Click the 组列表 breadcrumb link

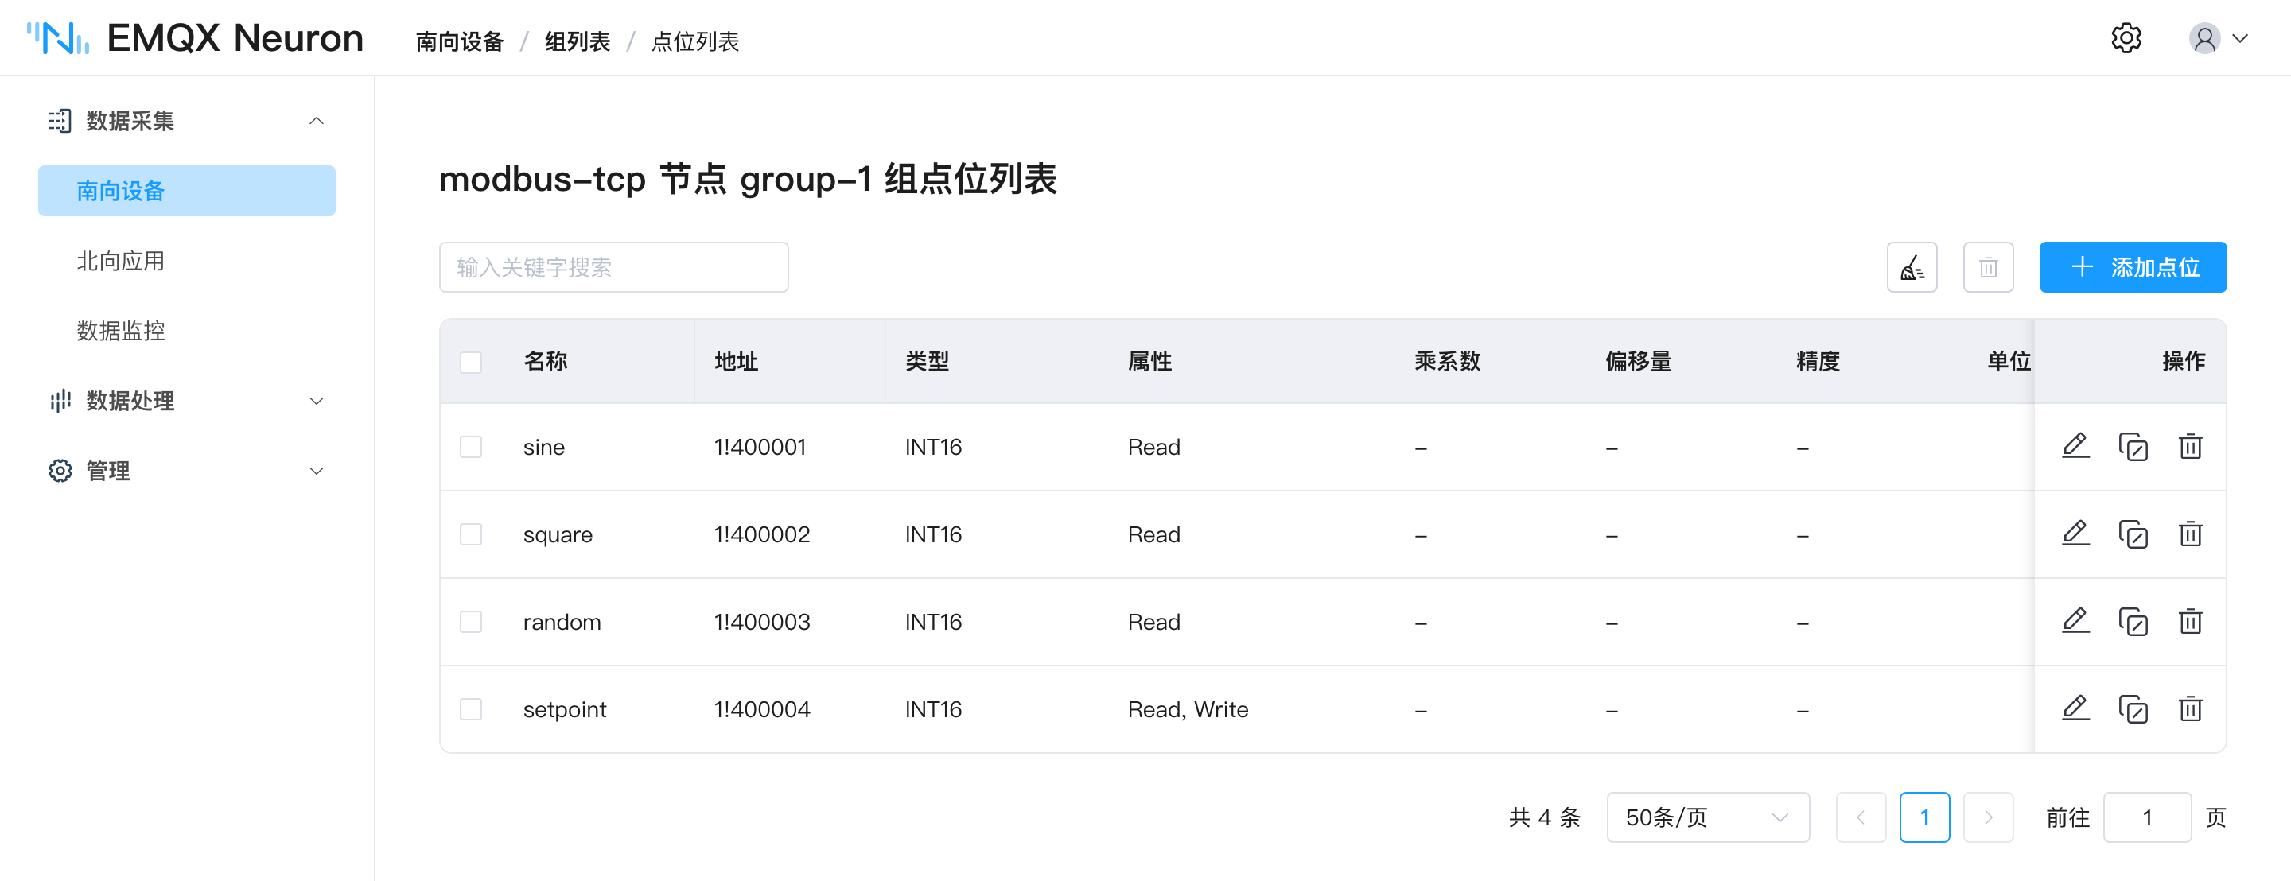tap(578, 41)
